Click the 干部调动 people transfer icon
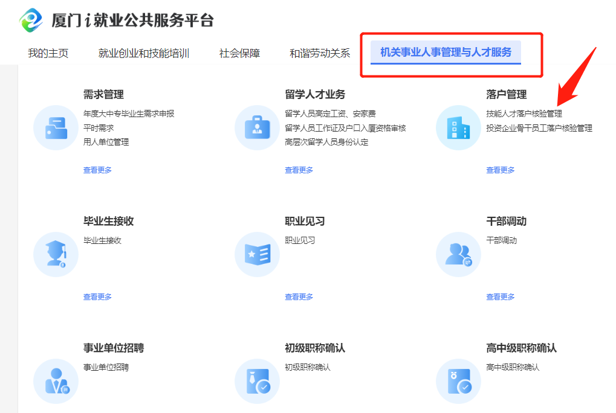 point(458,255)
